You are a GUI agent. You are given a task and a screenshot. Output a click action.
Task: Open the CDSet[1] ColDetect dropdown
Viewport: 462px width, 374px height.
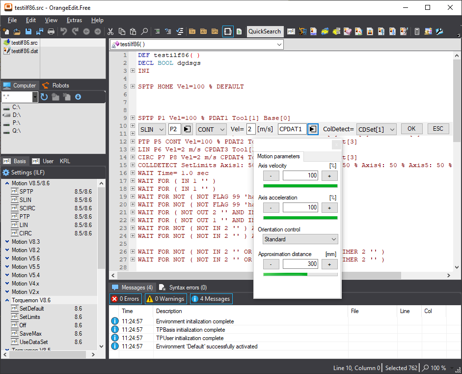pyautogui.click(x=376, y=129)
